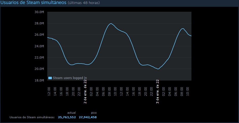Click the 'pico' column header
This screenshot has height=123, width=239.
click(94, 113)
